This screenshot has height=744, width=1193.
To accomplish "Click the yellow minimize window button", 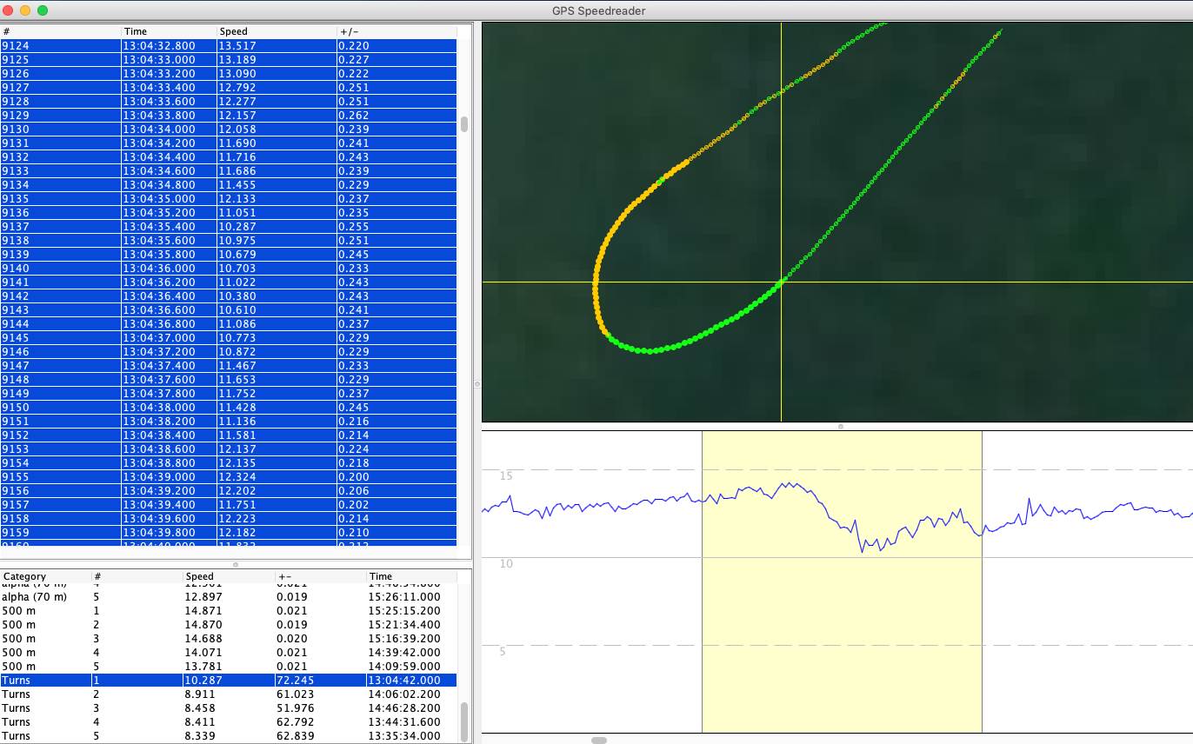I will pyautogui.click(x=25, y=10).
